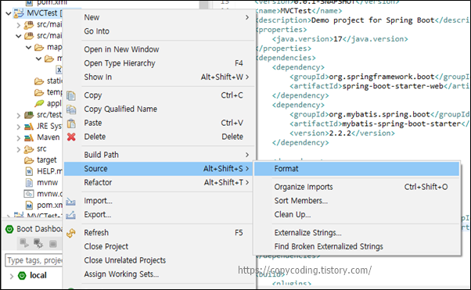
Task: Select Open Type Hierarchy entry
Action: 159,63
